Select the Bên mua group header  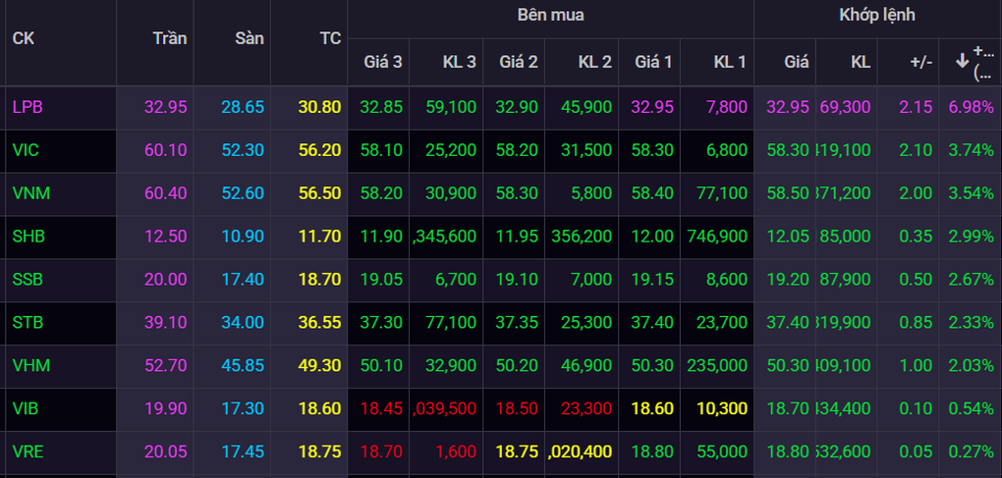pos(550,15)
